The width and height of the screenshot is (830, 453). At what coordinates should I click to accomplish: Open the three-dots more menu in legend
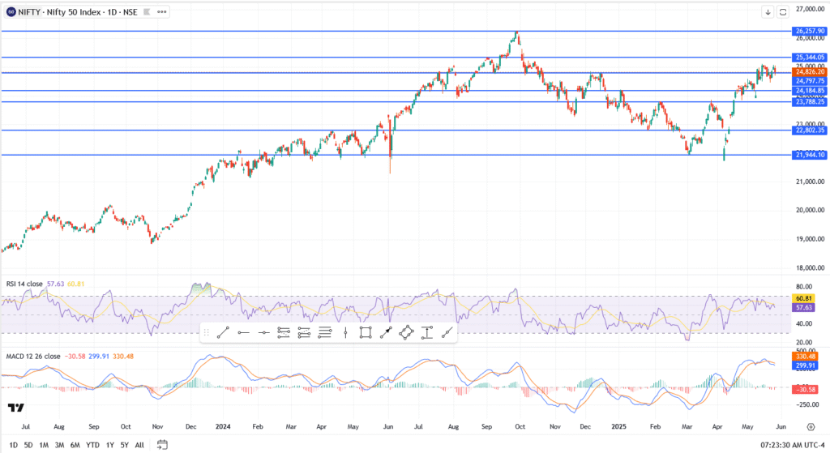pyautogui.click(x=161, y=11)
